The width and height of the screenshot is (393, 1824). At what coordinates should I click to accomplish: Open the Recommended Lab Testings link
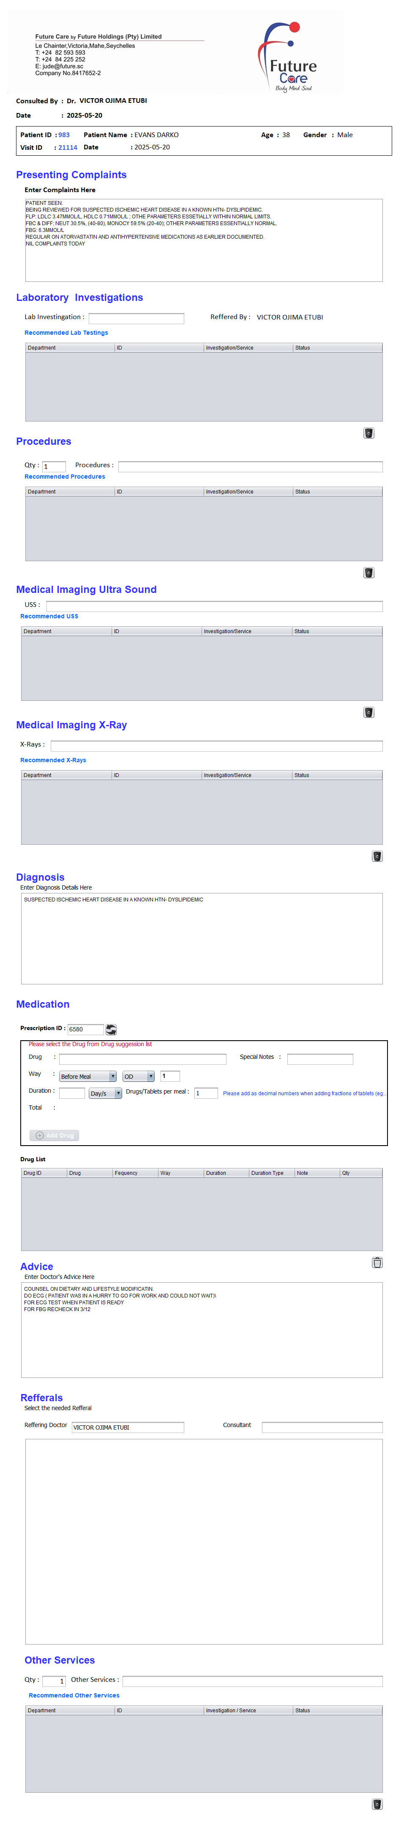click(66, 333)
